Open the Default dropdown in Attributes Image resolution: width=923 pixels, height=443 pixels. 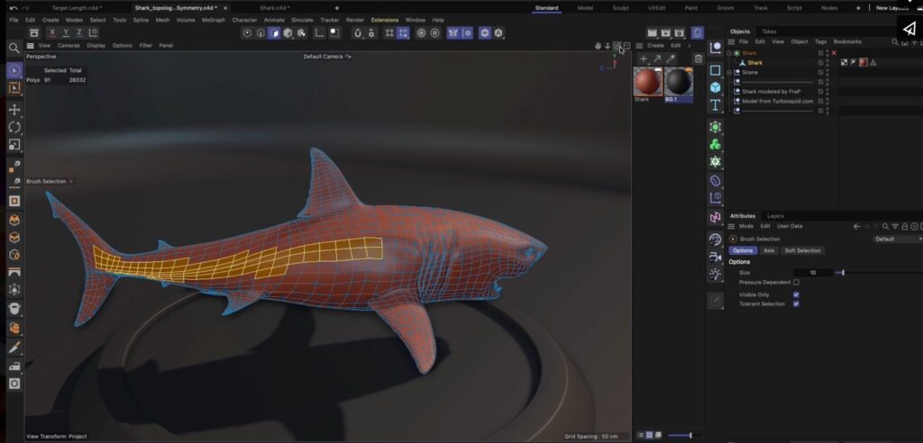pyautogui.click(x=897, y=239)
